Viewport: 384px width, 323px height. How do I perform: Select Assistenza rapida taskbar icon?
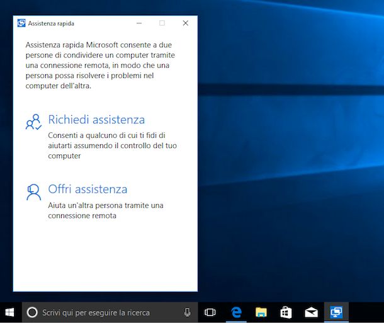336,312
